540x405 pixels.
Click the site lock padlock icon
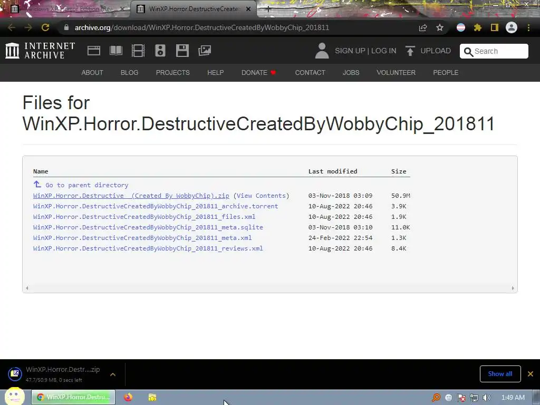[x=66, y=27]
